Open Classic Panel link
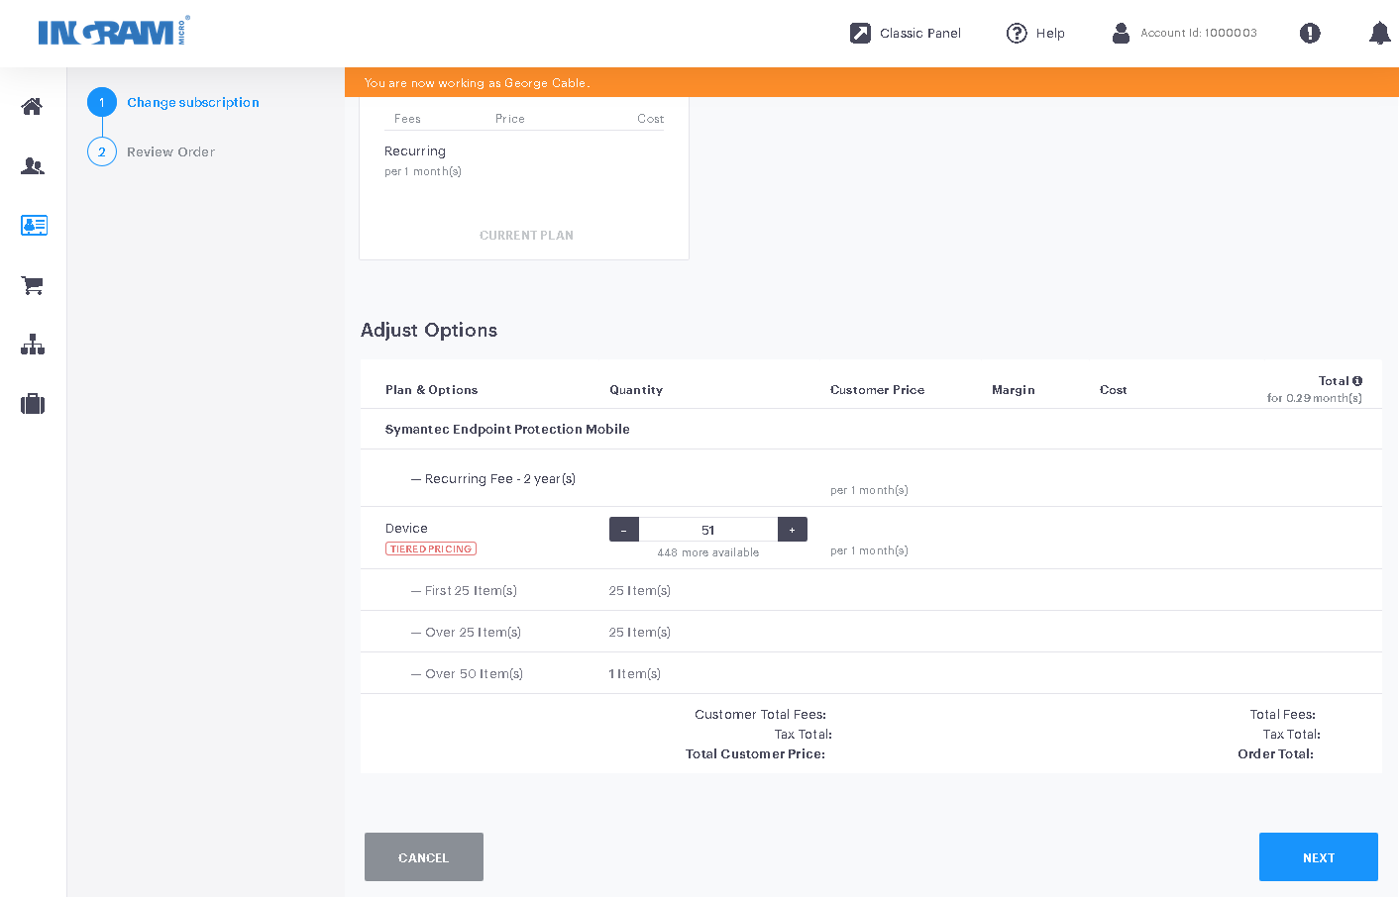This screenshot has width=1399, height=897. pyautogui.click(x=906, y=33)
